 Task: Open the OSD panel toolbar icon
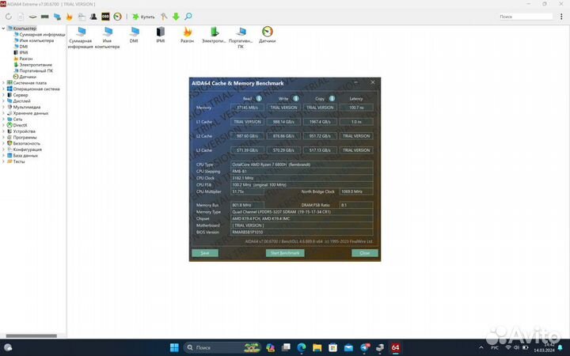point(105,17)
